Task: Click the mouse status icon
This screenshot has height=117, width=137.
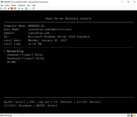Action: coord(132,115)
